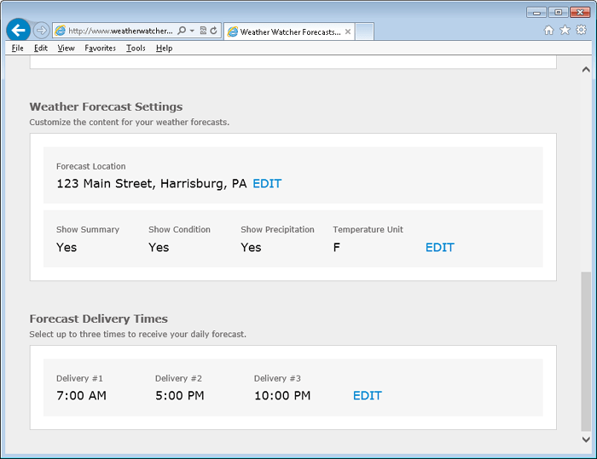The height and width of the screenshot is (459, 597).
Task: Open the File menu
Action: coord(18,49)
